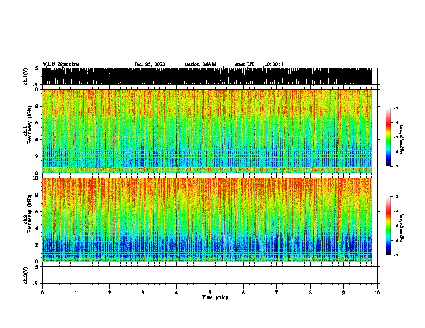Click the -5 tick on ch.3(V) axis

[35, 284]
